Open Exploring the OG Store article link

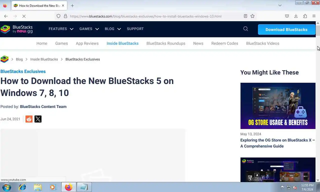pos(277,143)
